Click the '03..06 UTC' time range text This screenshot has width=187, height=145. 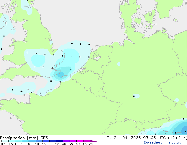155,138
